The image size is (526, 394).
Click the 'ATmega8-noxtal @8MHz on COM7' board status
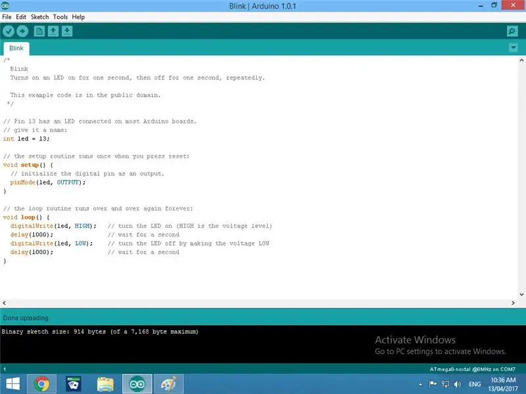pos(472,369)
